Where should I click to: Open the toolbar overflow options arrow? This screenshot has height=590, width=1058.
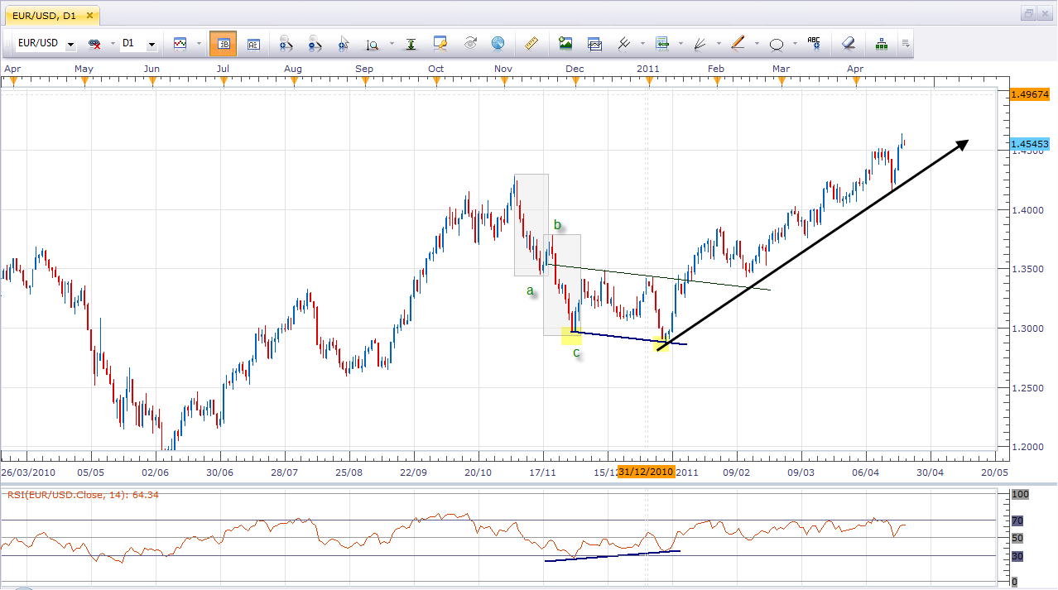pyautogui.click(x=906, y=44)
